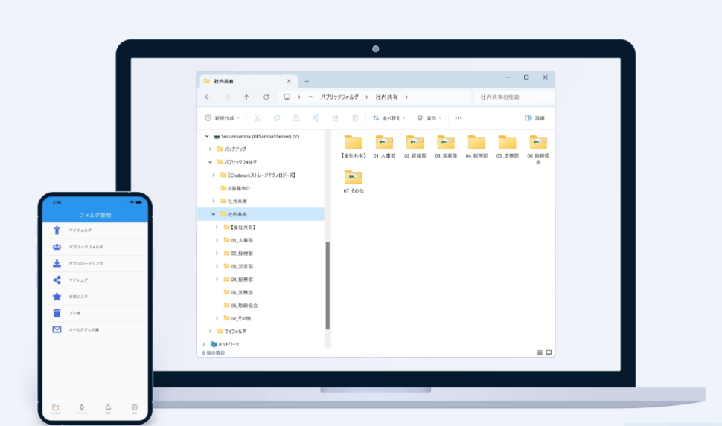This screenshot has width=722, height=426.
Task: Click the 新規作成 new button
Action: (220, 118)
